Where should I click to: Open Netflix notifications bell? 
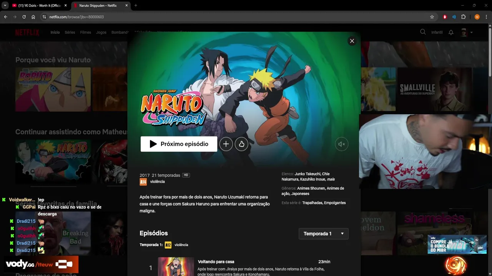[x=451, y=32]
